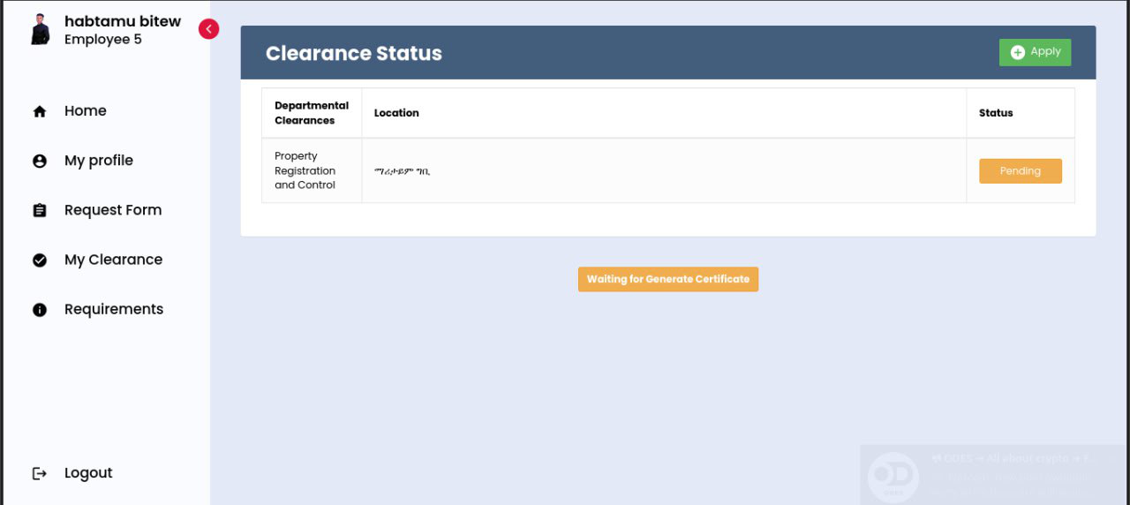This screenshot has width=1130, height=505.
Task: Open the Request Form page
Action: click(x=113, y=210)
